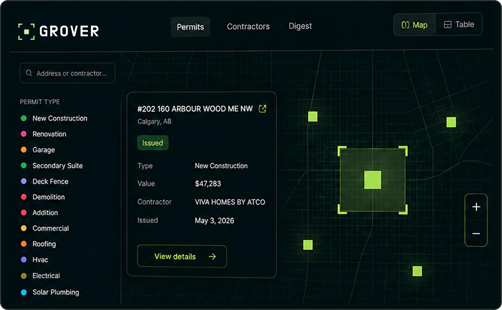Image resolution: width=502 pixels, height=310 pixels.
Task: Filter by Renovation permit type
Action: tap(44, 134)
